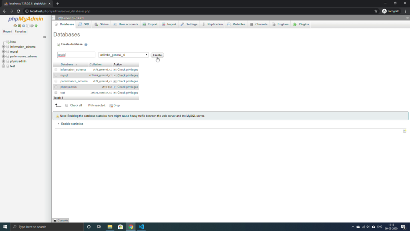Click privileges icon in test row
This screenshot has height=231, width=410.
(115, 93)
